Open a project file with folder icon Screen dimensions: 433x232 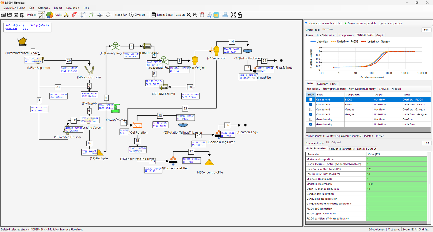9,15
